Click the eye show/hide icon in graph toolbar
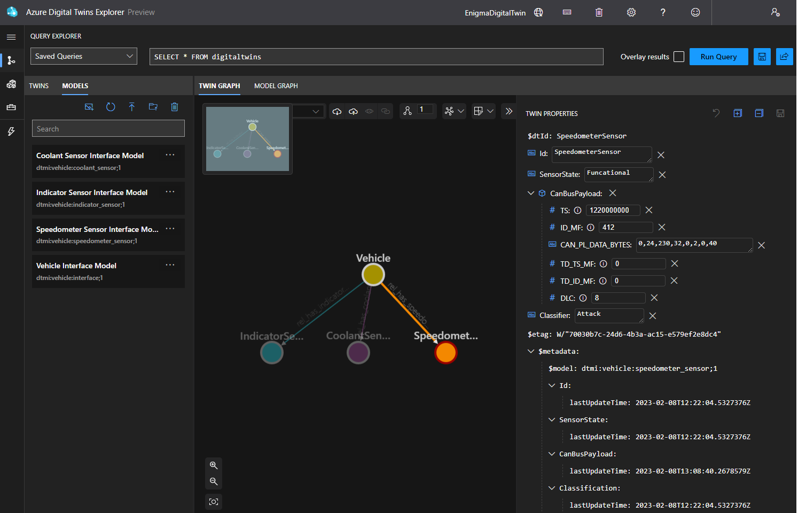The height and width of the screenshot is (513, 798). click(370, 111)
